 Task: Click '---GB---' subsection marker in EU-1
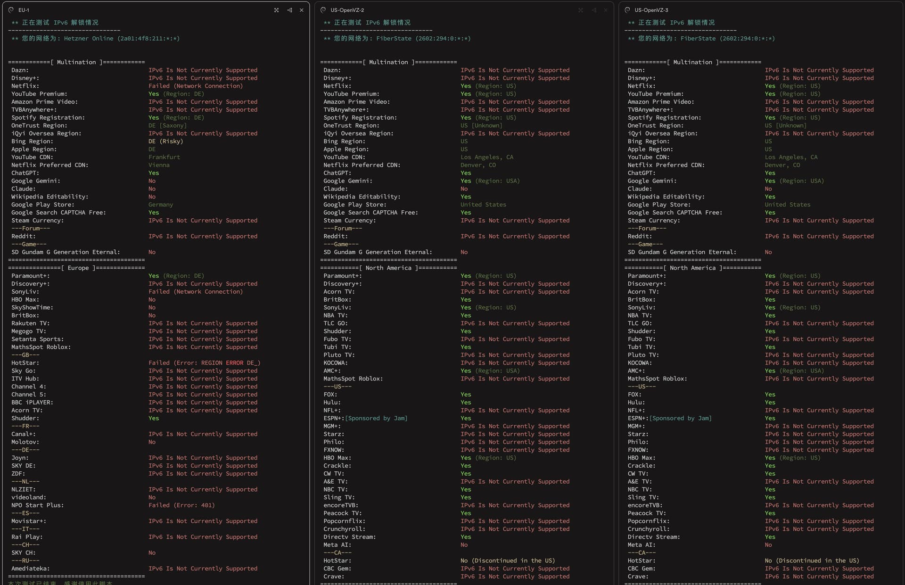[x=25, y=355]
